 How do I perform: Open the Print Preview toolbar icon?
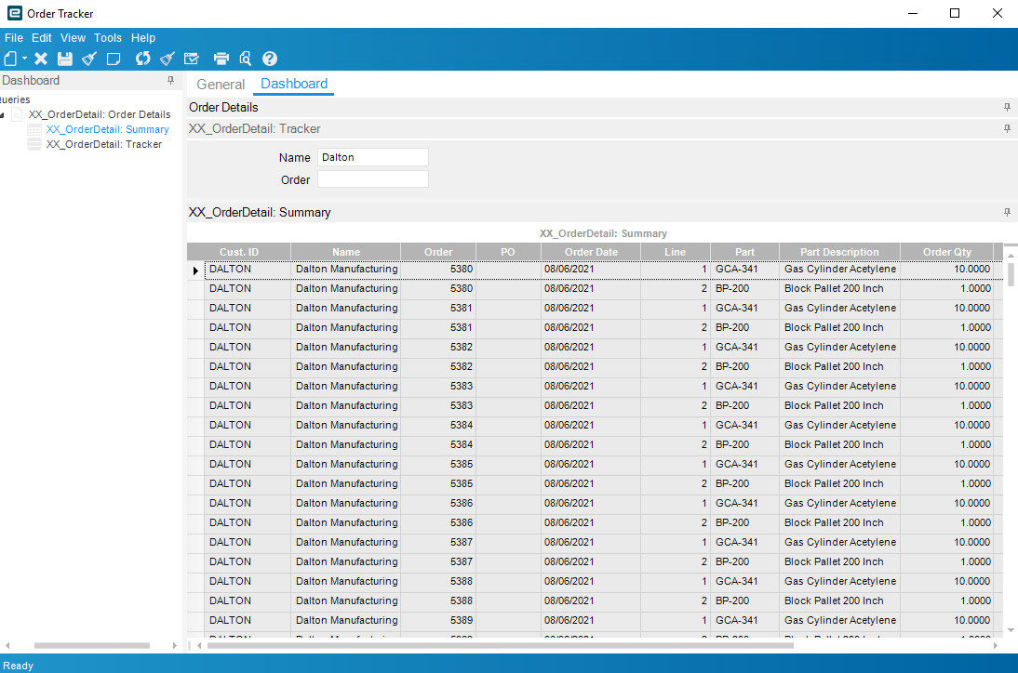click(245, 58)
